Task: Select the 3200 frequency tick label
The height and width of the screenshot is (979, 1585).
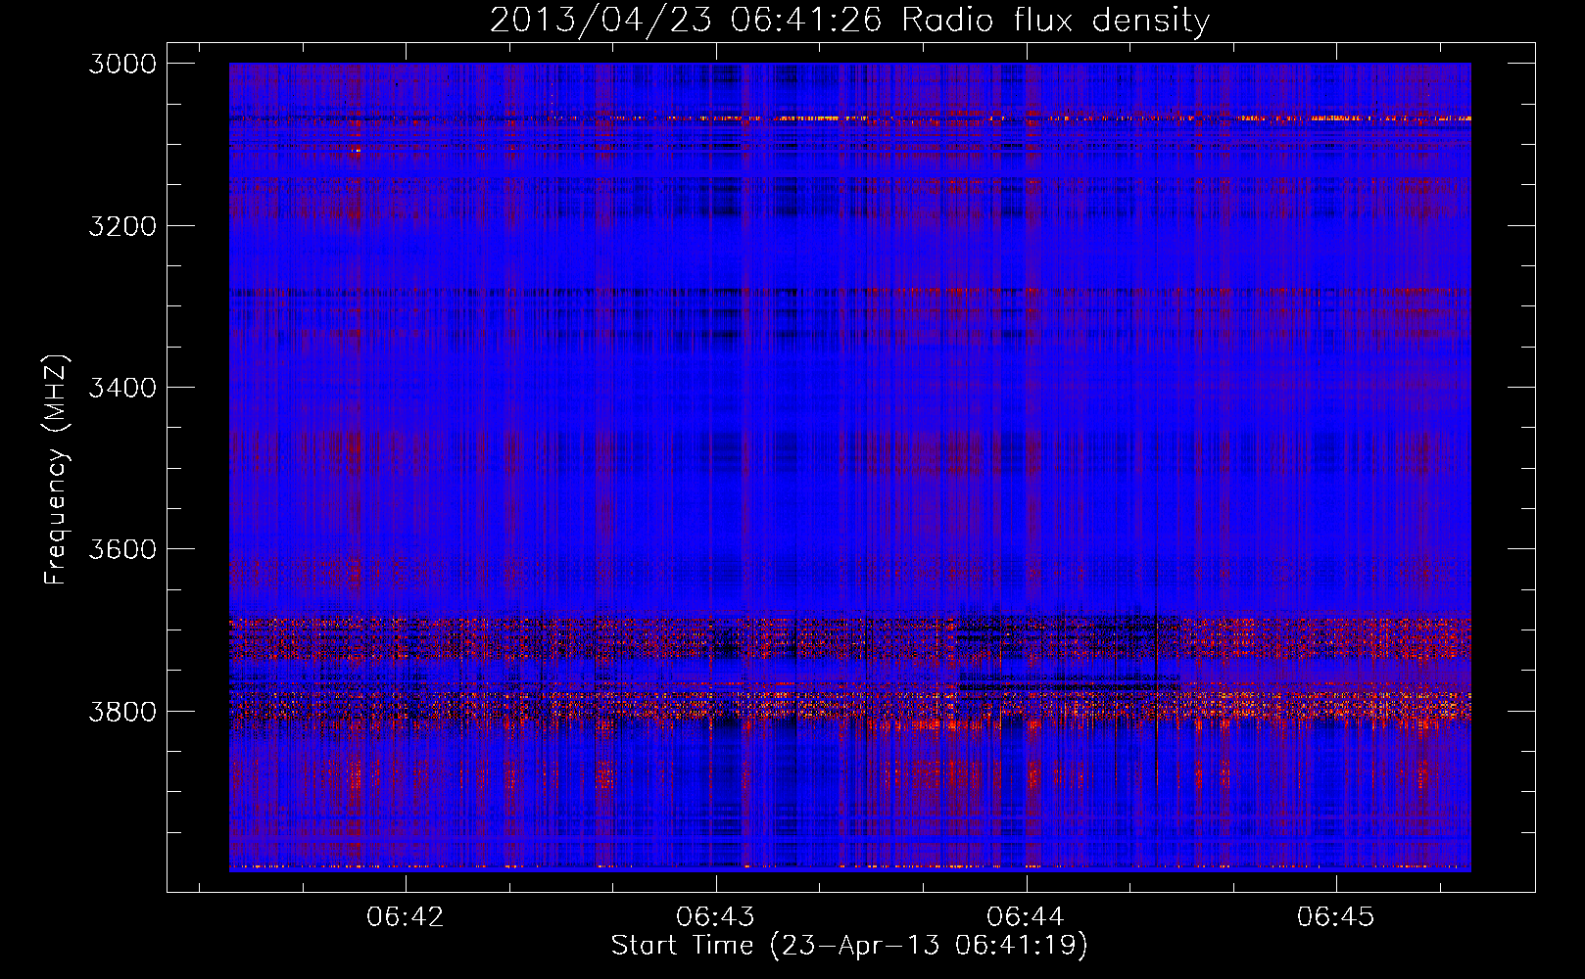Action: pos(122,226)
